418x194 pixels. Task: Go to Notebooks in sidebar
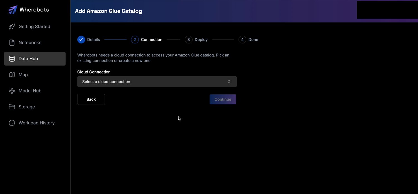click(35, 43)
